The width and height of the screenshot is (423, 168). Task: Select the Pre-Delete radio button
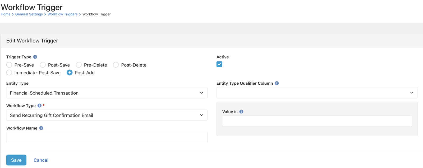coord(79,65)
